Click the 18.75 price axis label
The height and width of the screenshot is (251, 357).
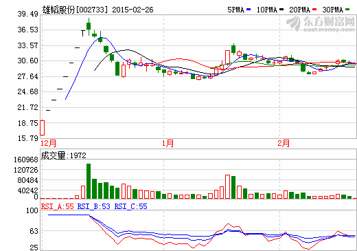28,123
